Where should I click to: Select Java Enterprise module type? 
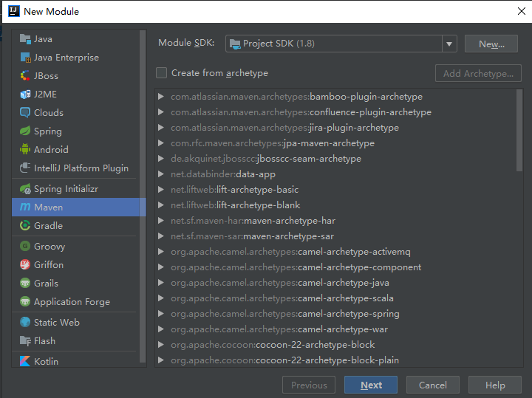66,58
